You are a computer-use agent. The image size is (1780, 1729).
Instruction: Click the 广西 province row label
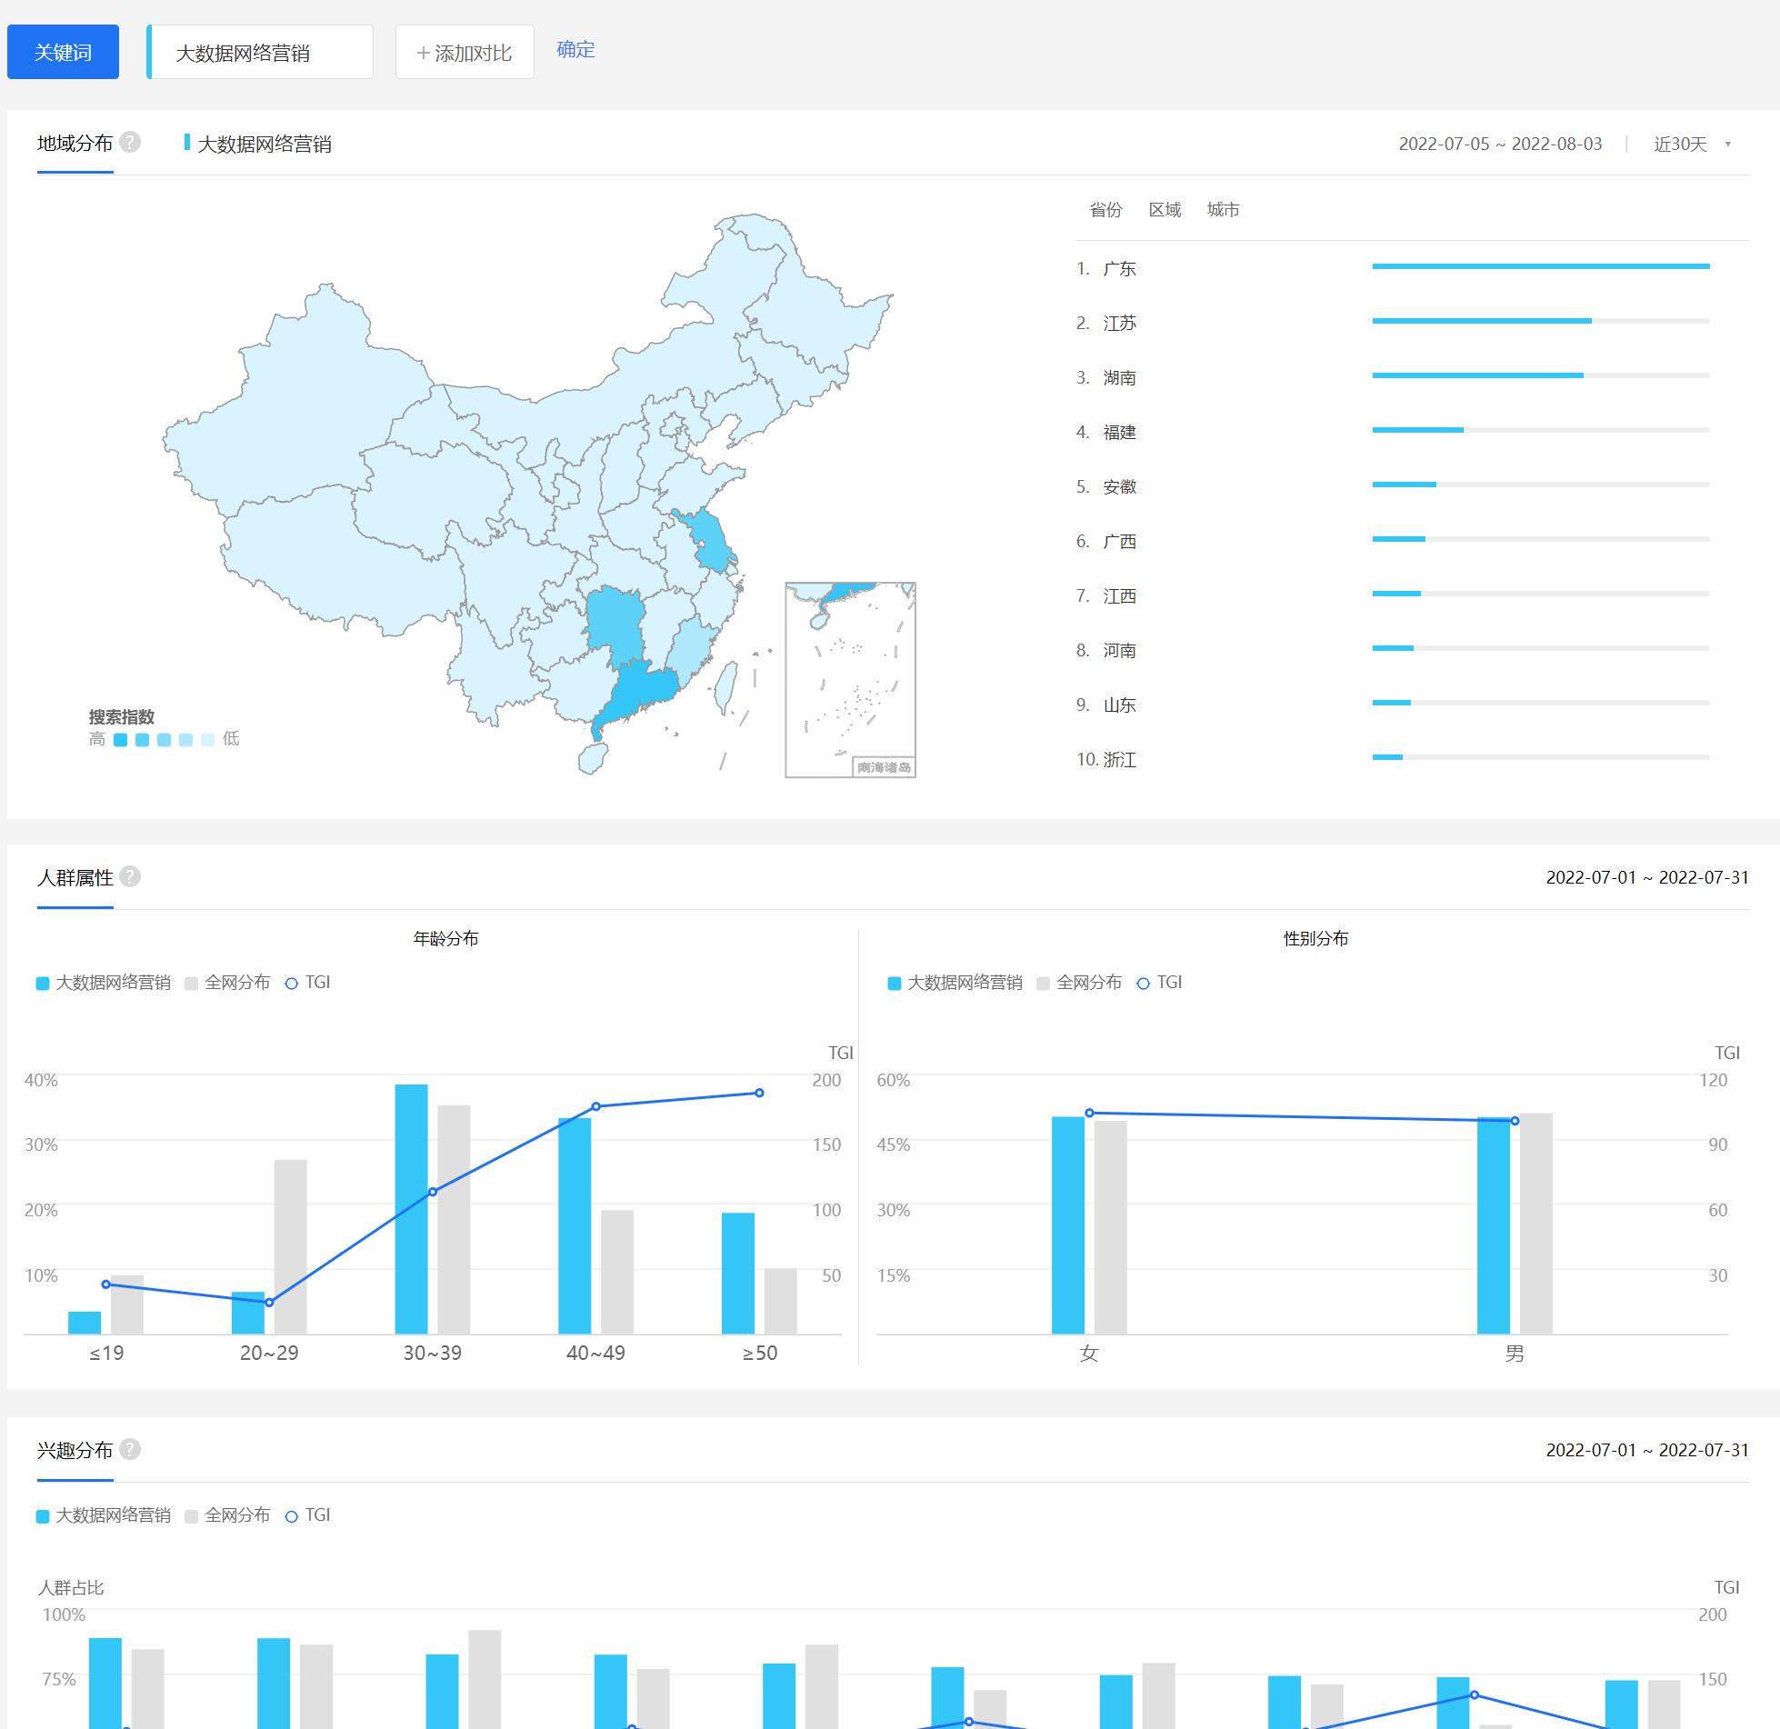click(1119, 542)
